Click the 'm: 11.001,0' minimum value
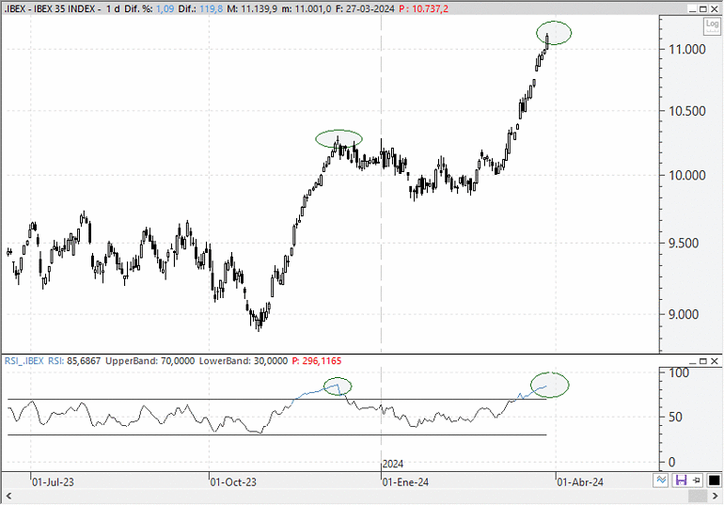This screenshot has height=505, width=724. pos(307,8)
